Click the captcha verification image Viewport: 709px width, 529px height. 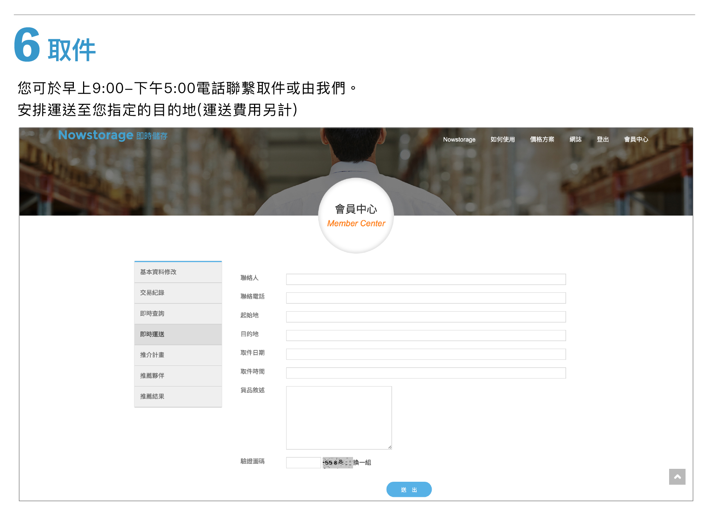pos(337,462)
